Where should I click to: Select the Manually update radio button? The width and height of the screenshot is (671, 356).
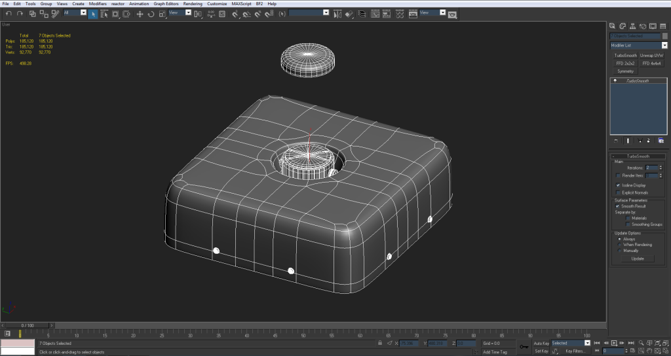pyautogui.click(x=619, y=251)
